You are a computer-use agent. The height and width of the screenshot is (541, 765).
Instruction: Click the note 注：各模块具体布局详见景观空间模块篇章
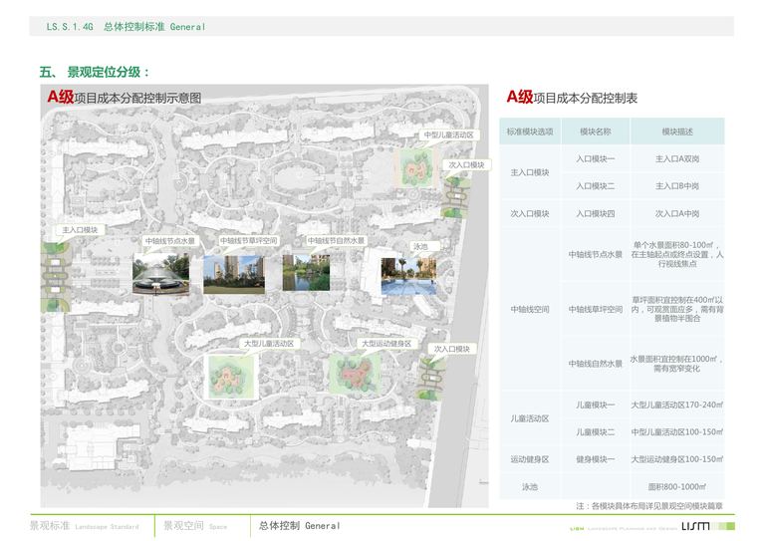click(649, 506)
